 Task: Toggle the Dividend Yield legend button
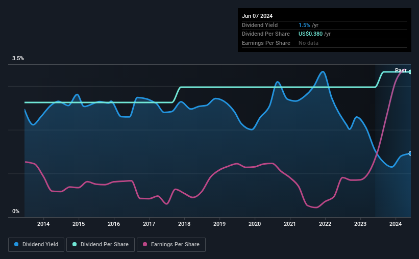[x=36, y=245]
